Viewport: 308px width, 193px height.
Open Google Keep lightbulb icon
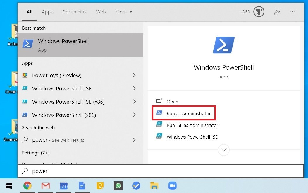100,186
